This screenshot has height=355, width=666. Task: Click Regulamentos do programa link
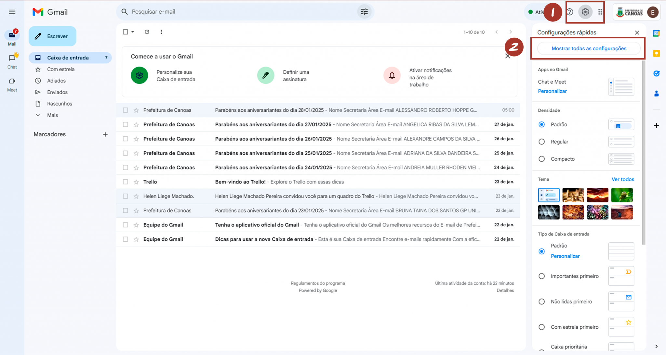pos(318,283)
